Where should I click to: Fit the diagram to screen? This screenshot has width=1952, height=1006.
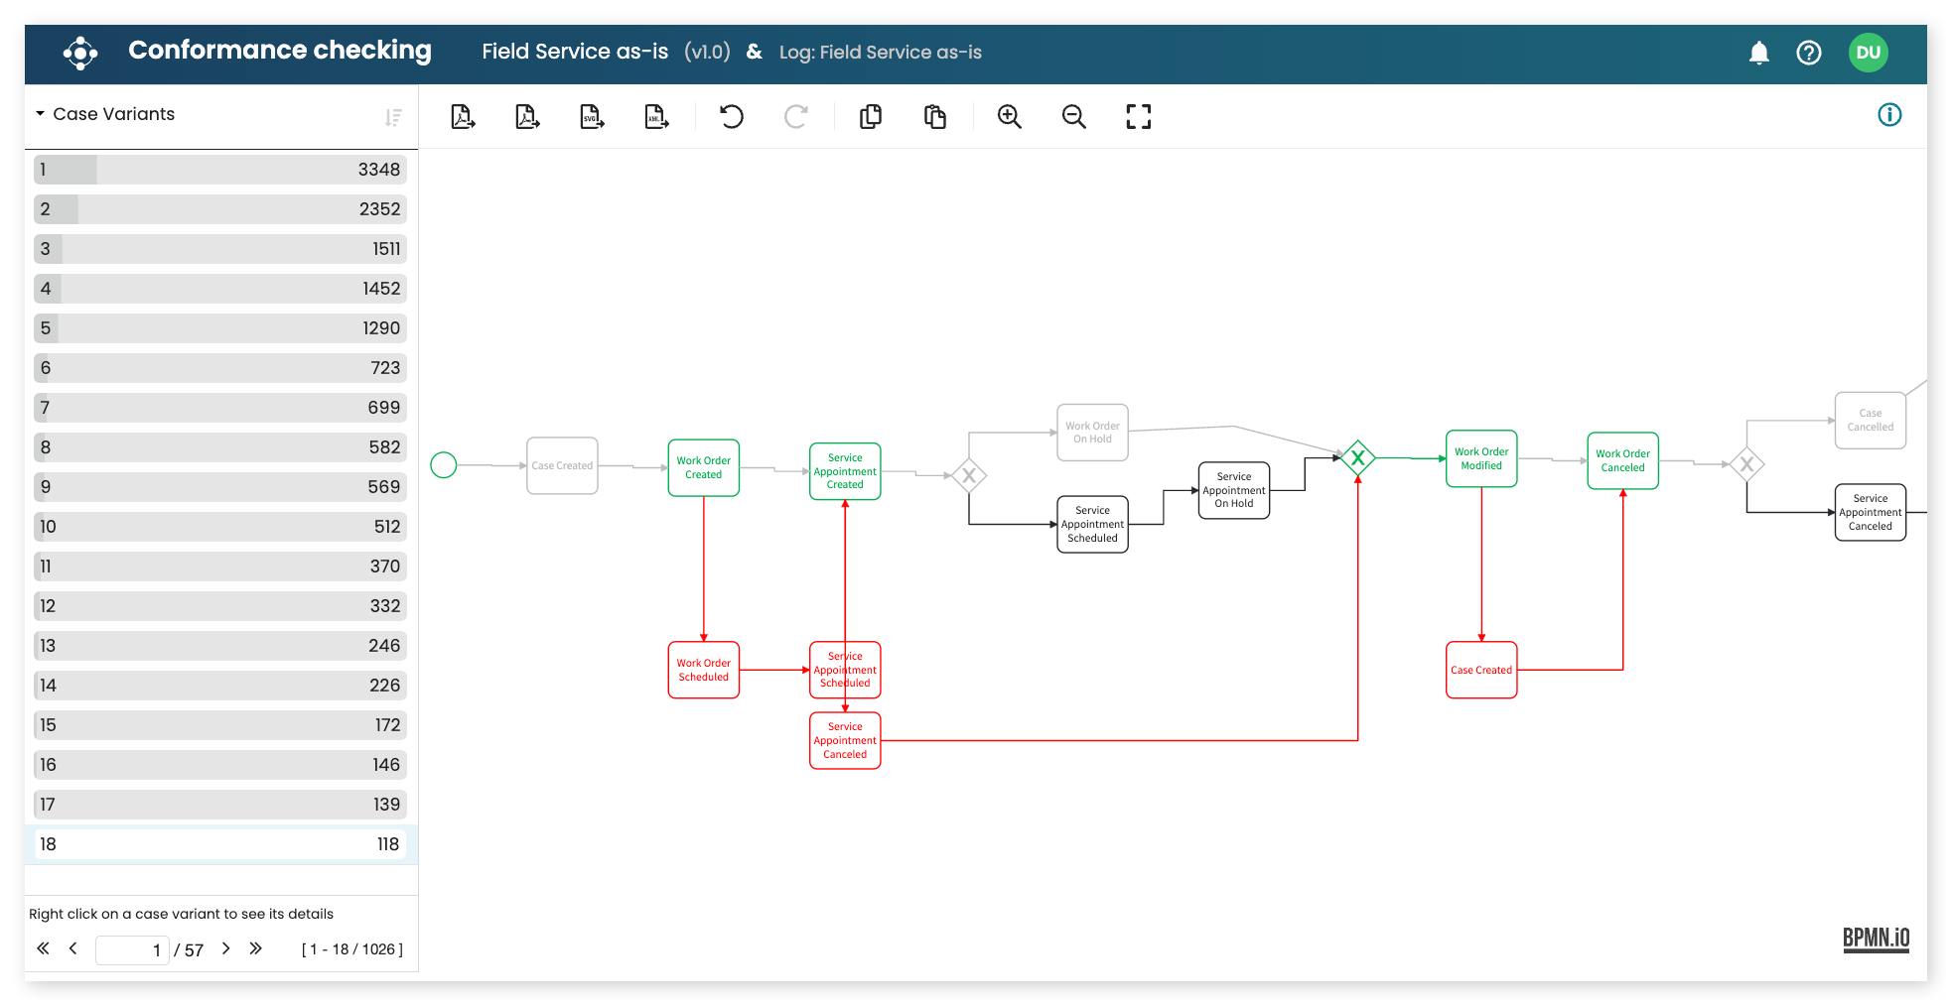pos(1138,116)
